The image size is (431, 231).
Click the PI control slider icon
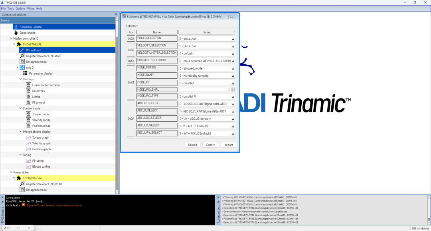coord(29,102)
